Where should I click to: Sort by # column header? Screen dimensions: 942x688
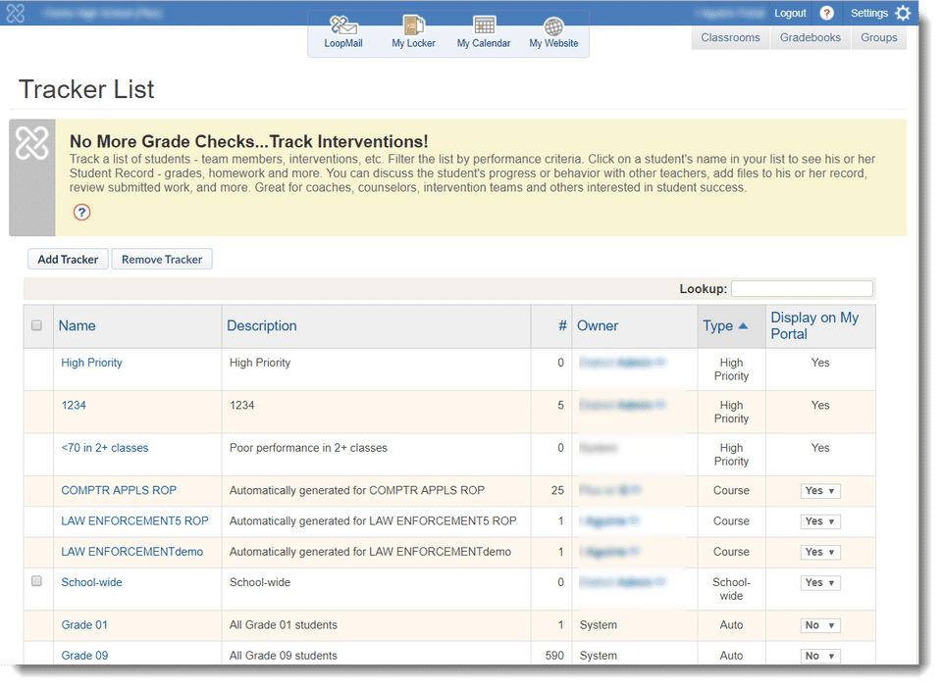pyautogui.click(x=562, y=326)
